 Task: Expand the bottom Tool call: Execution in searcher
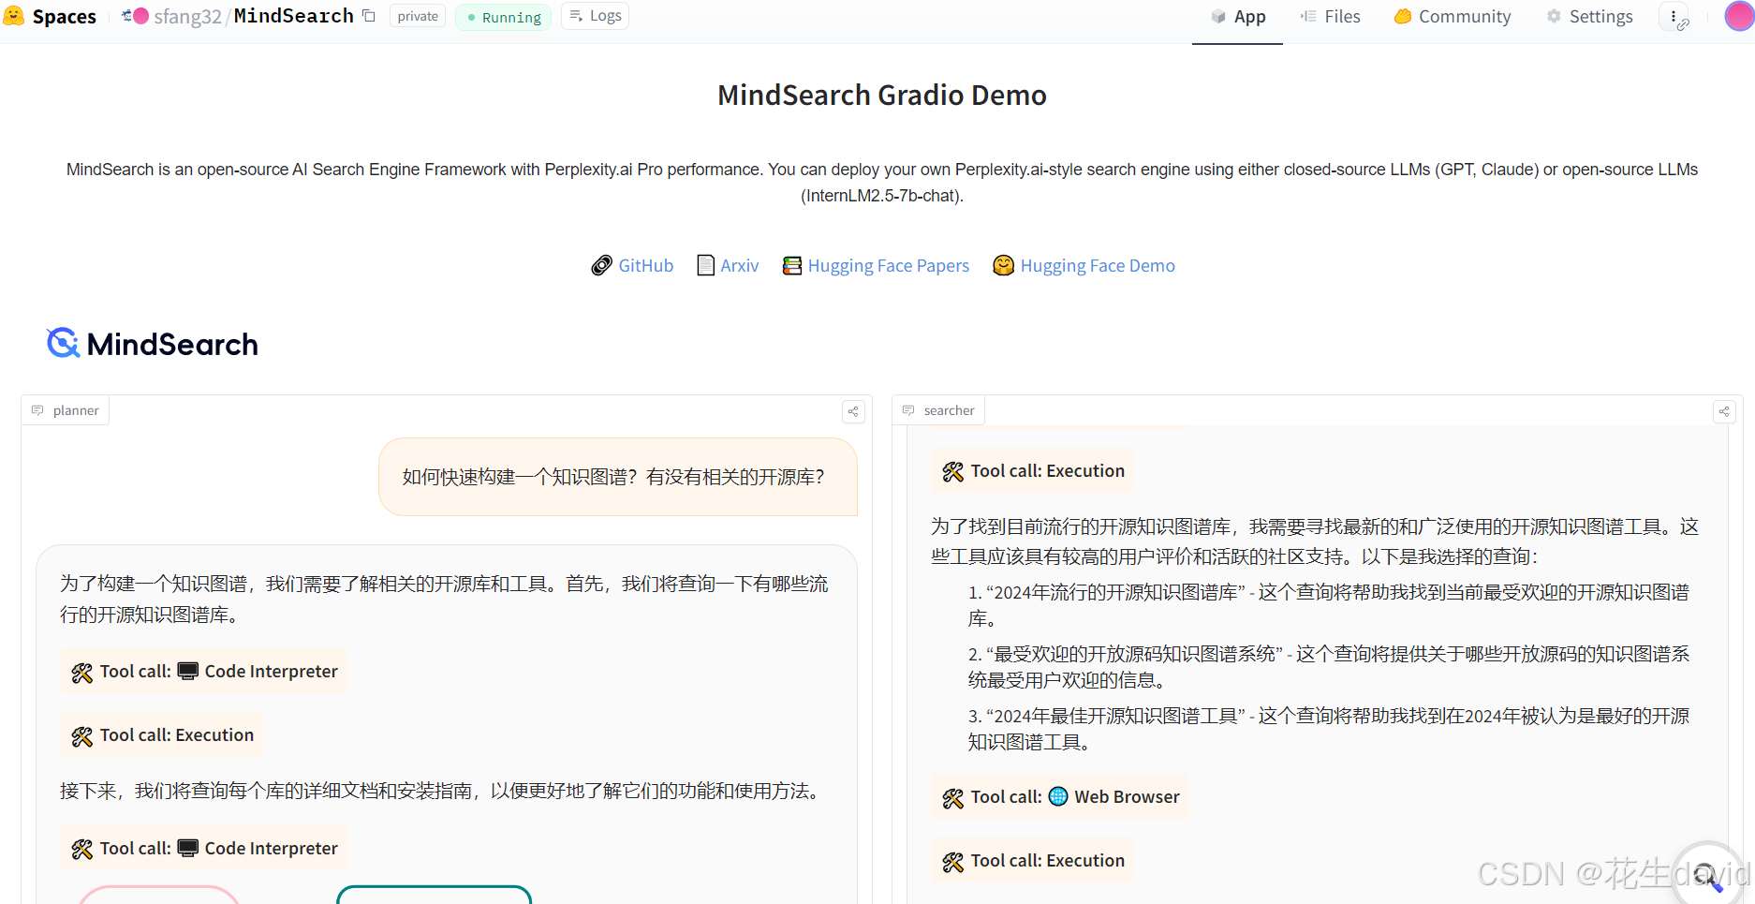pyautogui.click(x=1032, y=861)
